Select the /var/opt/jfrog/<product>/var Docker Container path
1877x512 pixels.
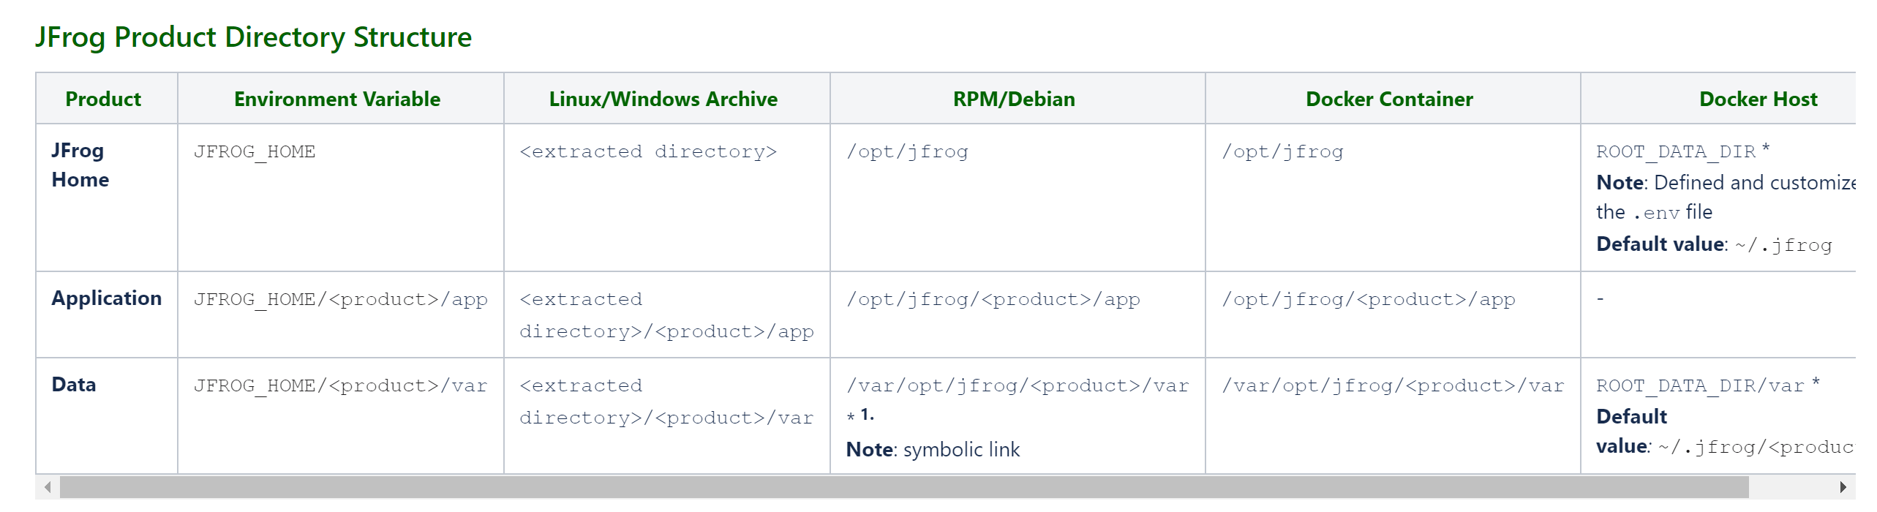click(1393, 385)
